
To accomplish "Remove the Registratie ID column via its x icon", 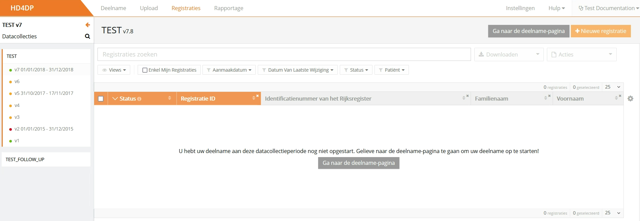I will pyautogui.click(x=257, y=96).
